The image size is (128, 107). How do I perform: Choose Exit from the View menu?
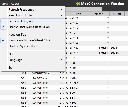click(x=32, y=68)
